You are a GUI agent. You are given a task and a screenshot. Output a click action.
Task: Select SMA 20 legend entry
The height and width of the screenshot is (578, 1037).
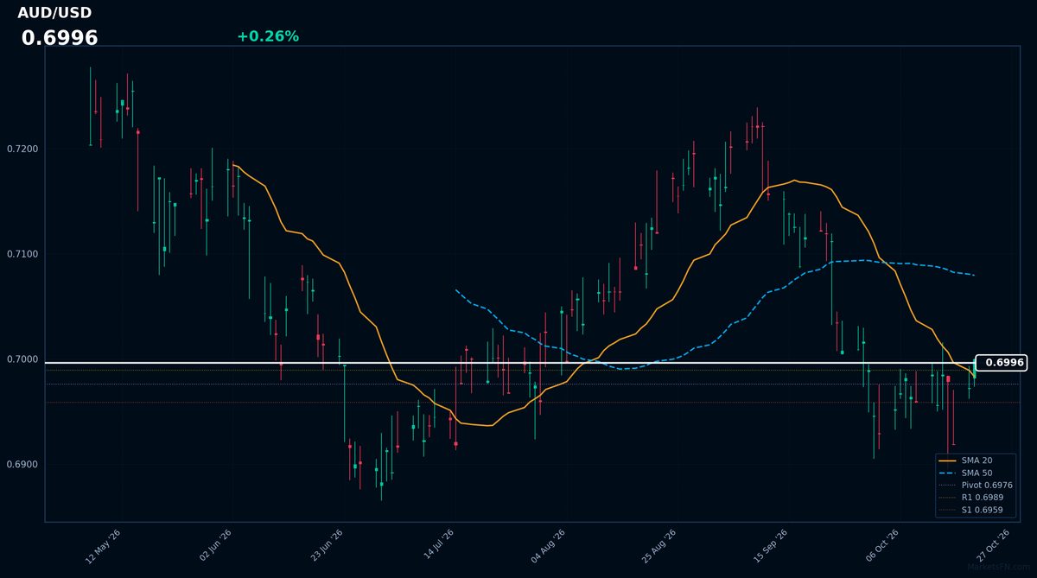[x=974, y=460]
